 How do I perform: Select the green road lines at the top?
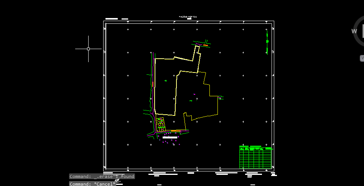click(x=199, y=42)
